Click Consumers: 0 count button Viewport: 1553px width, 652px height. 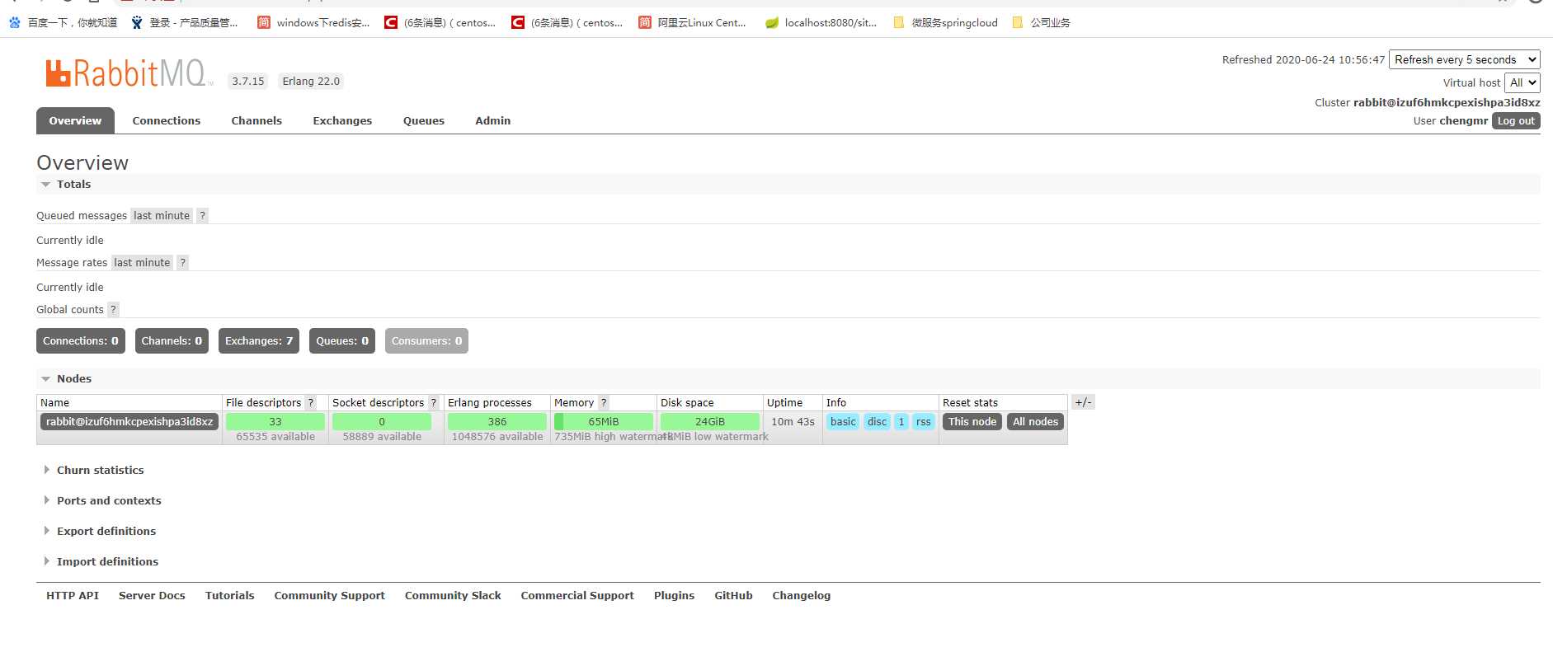pos(426,341)
